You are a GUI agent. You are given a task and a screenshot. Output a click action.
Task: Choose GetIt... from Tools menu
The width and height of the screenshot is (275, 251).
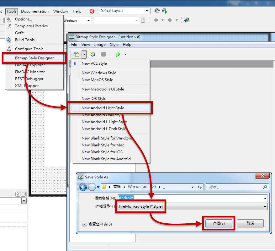coord(34,33)
